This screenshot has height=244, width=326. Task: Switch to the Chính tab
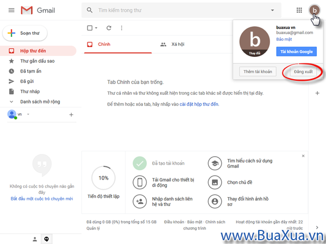point(118,44)
